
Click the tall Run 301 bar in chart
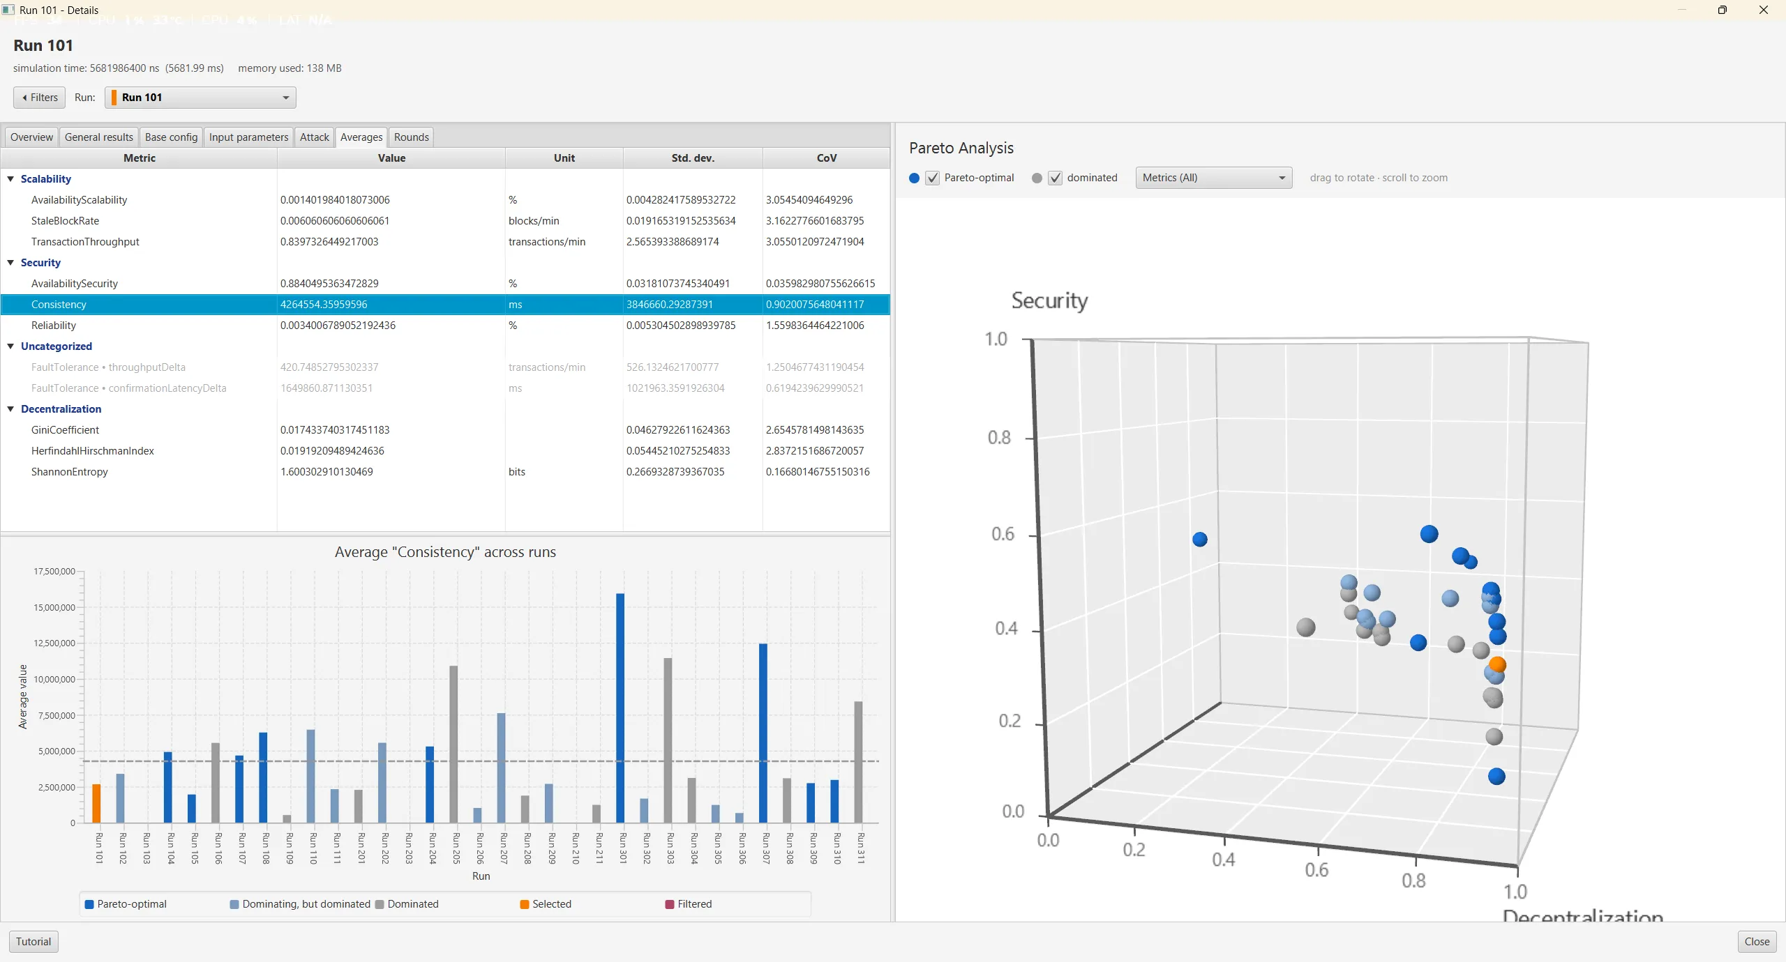[620, 708]
